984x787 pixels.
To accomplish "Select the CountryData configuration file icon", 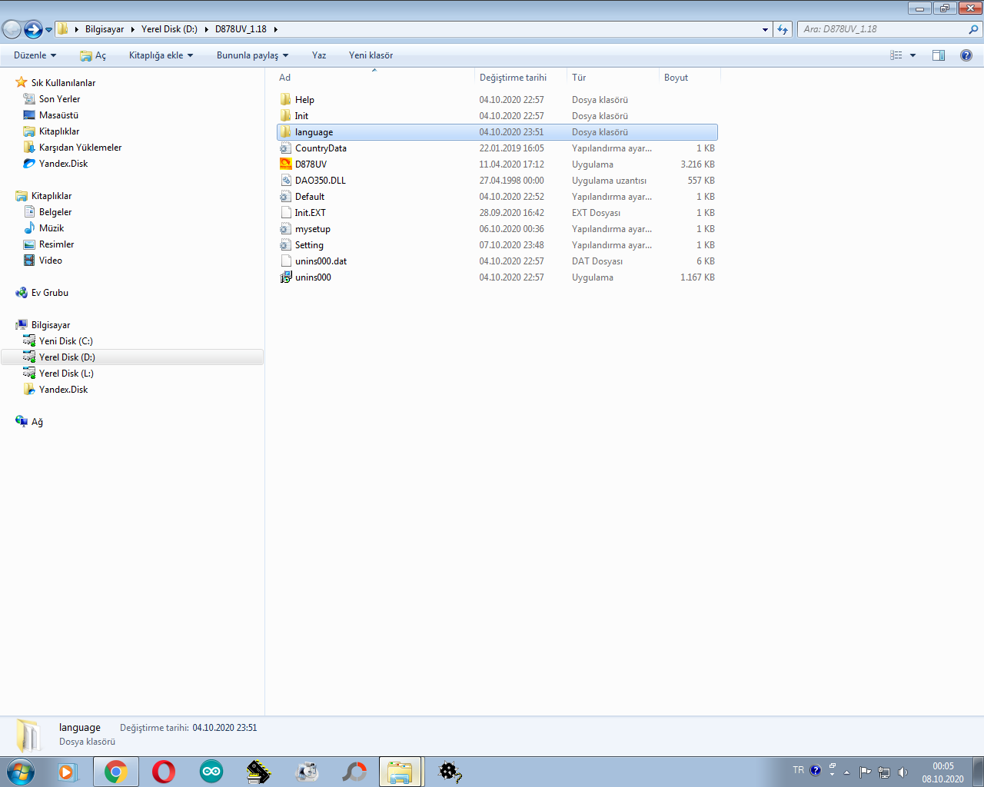I will 286,148.
